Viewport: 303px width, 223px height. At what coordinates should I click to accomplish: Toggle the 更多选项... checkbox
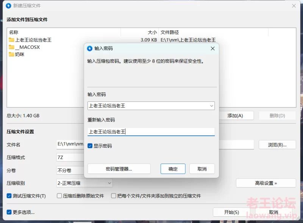click(x=9, y=212)
